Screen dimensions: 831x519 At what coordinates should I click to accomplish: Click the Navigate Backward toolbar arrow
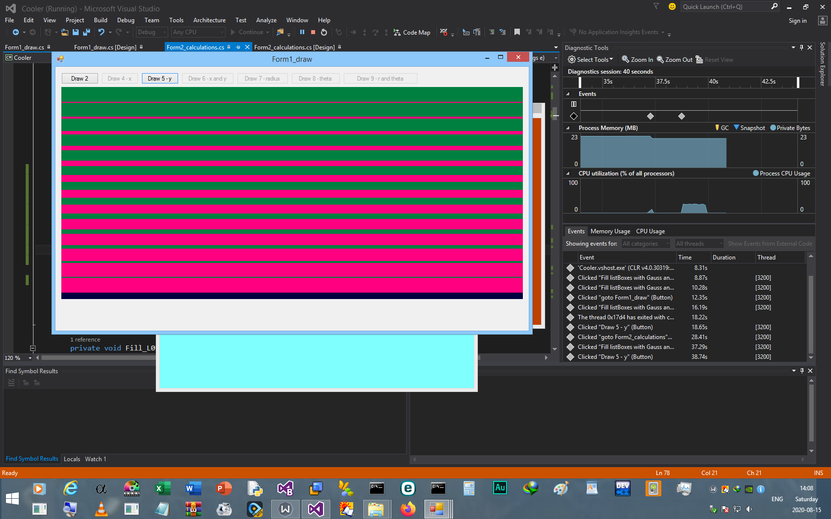click(x=16, y=32)
